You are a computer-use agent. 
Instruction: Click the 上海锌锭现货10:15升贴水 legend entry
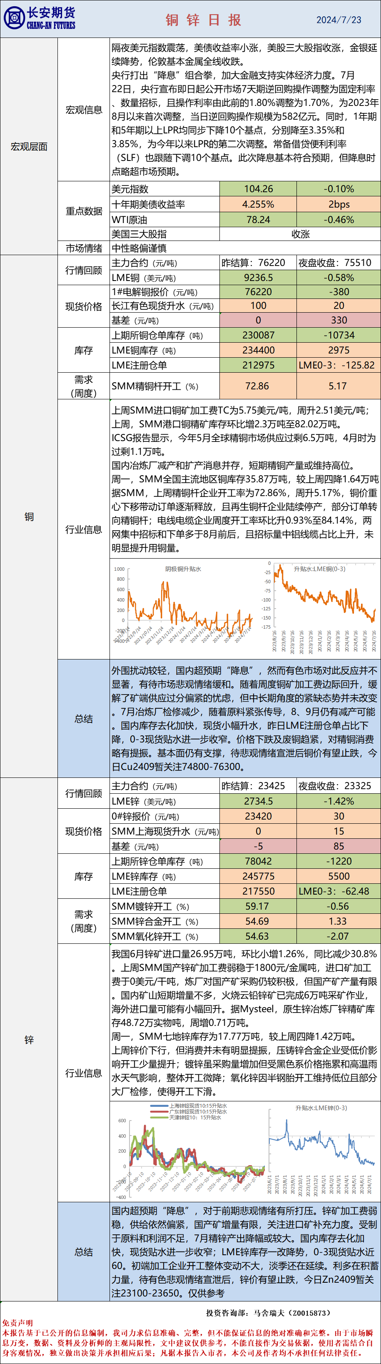click(x=189, y=1106)
